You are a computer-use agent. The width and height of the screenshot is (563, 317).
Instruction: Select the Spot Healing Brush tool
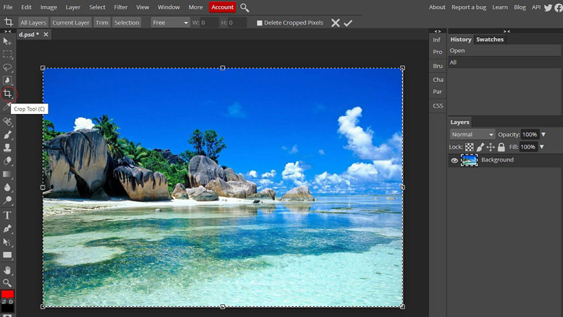click(x=7, y=122)
